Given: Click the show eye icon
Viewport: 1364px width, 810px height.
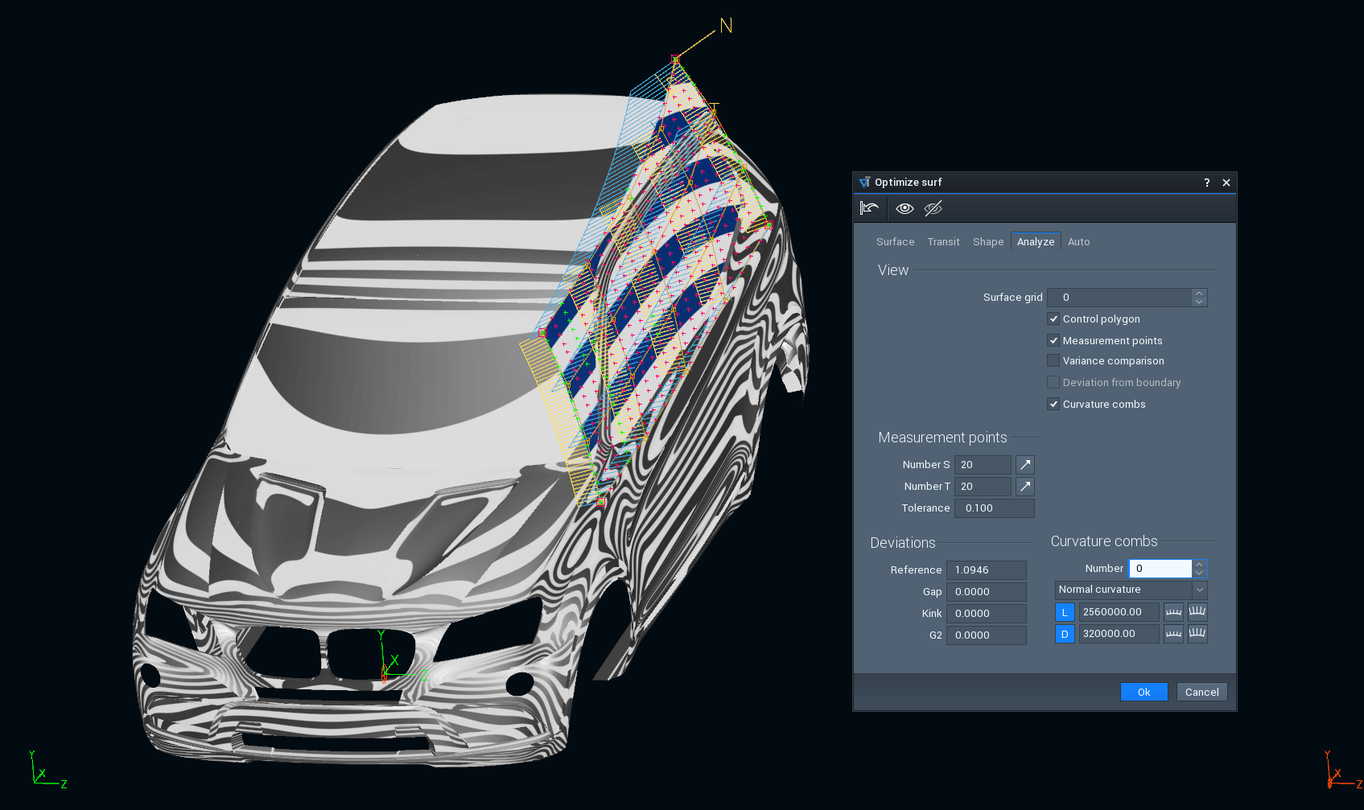Looking at the screenshot, I should tap(905, 208).
